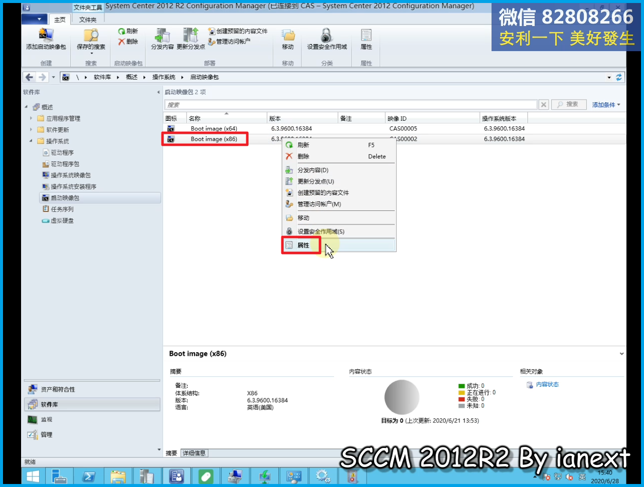
Task: Click Manage Access Accounts (管理访问帐户) in ribbon
Action: coord(229,42)
